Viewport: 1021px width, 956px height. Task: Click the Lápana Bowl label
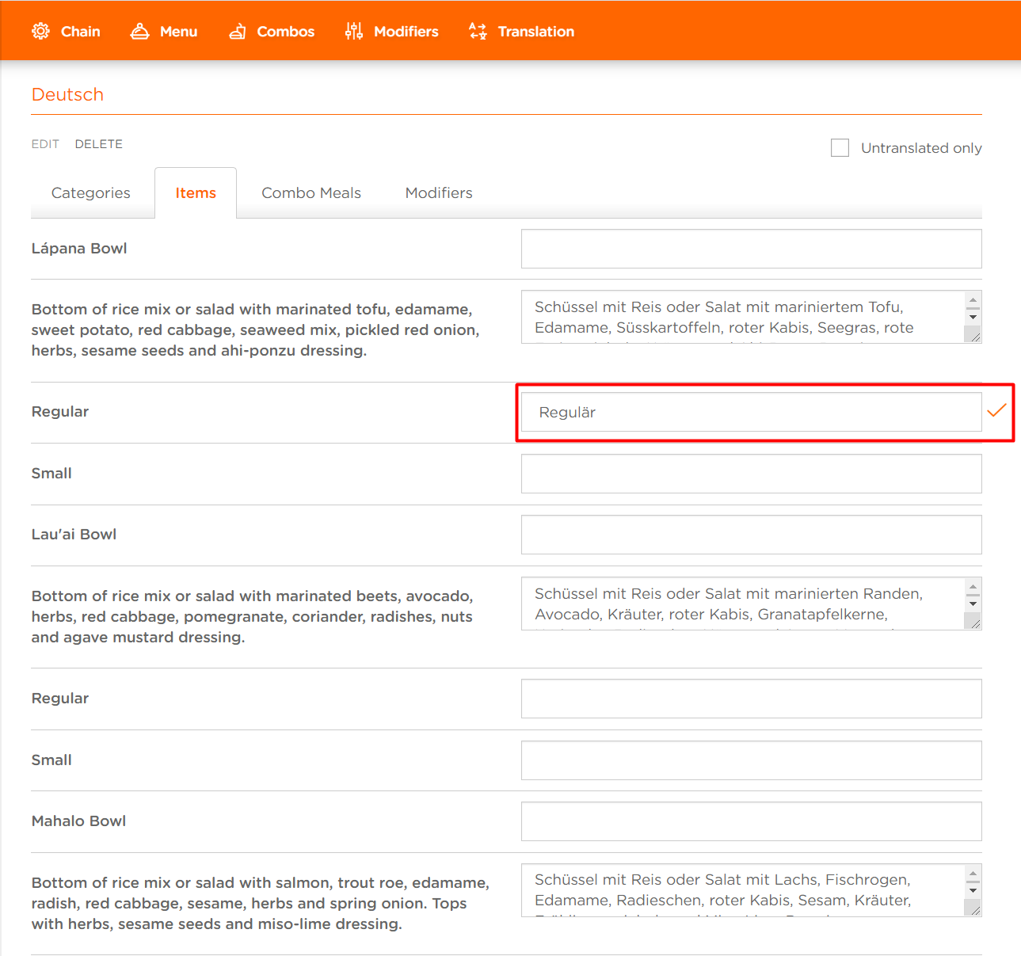point(79,249)
